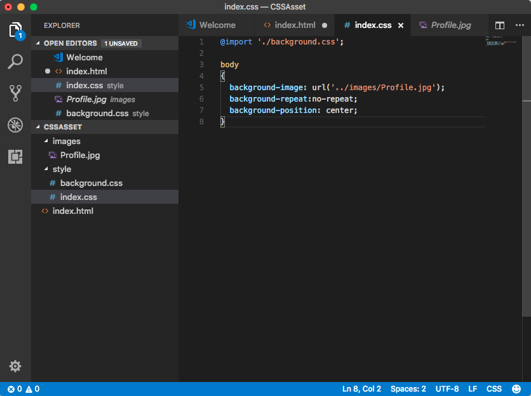Collapse the CSSASSET folder section

click(x=105, y=127)
